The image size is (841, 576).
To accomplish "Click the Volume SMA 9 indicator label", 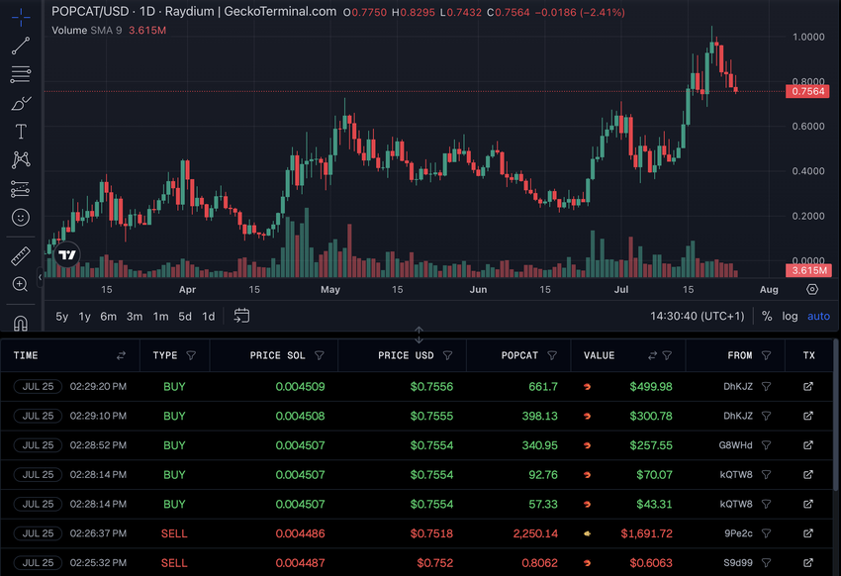I will click(86, 31).
